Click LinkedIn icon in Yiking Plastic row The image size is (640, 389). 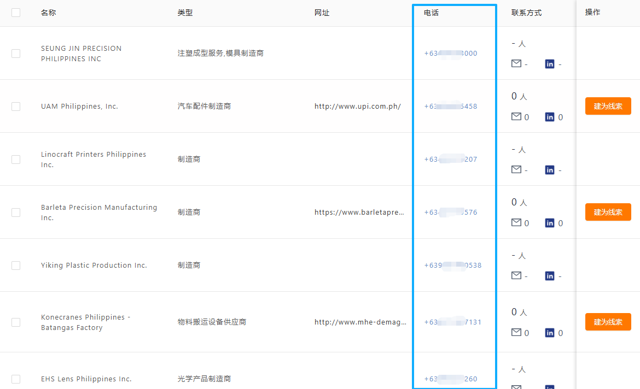click(x=550, y=276)
